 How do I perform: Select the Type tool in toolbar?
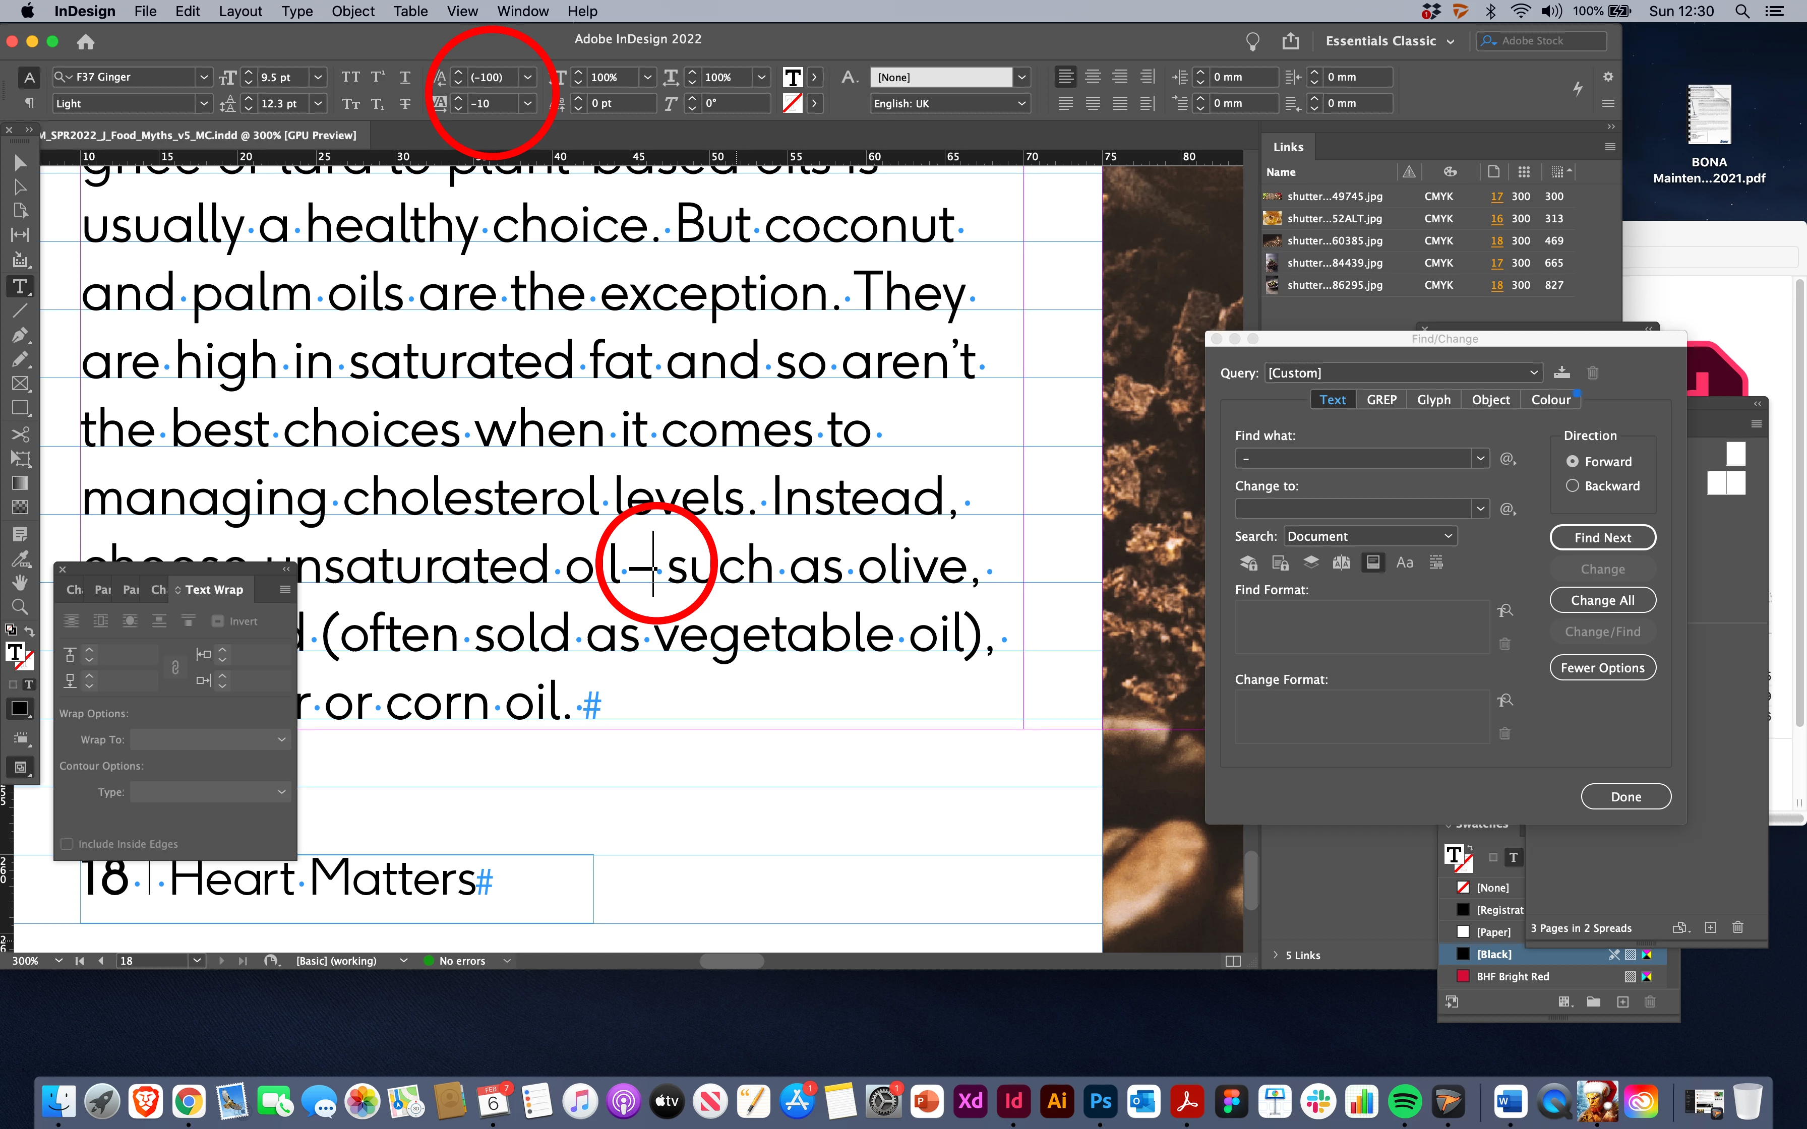click(x=20, y=286)
